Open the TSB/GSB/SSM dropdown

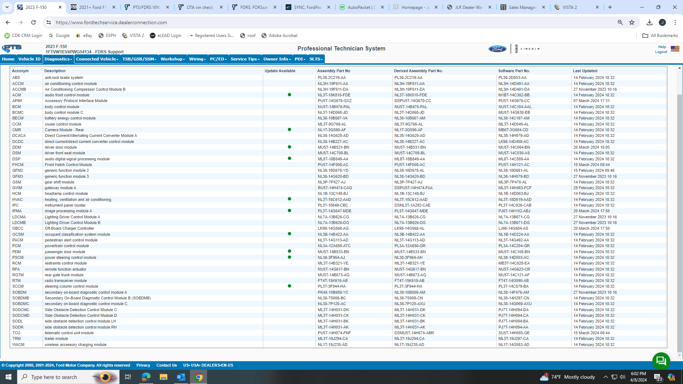click(139, 59)
